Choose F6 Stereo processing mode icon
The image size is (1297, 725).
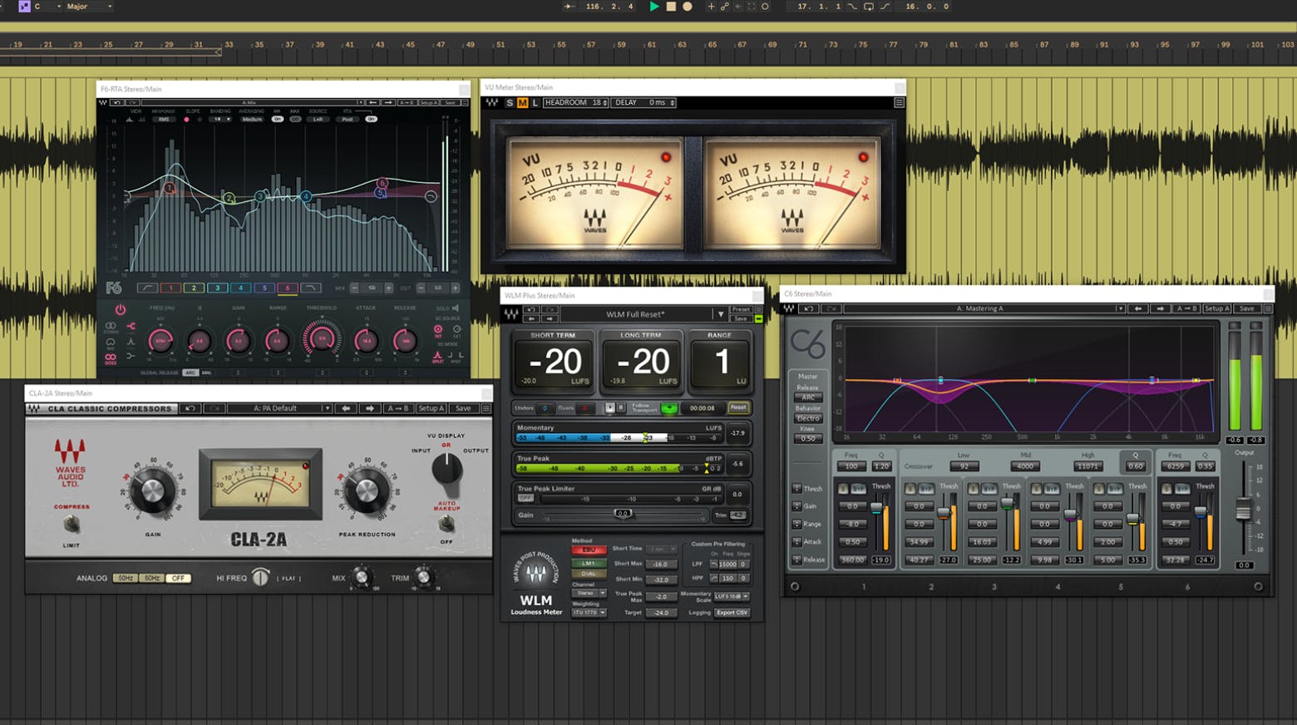(111, 327)
